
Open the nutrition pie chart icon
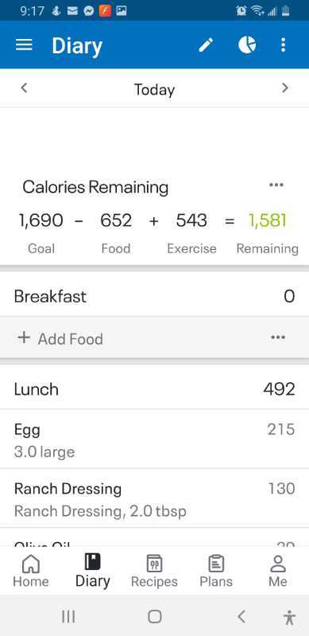[x=247, y=45]
